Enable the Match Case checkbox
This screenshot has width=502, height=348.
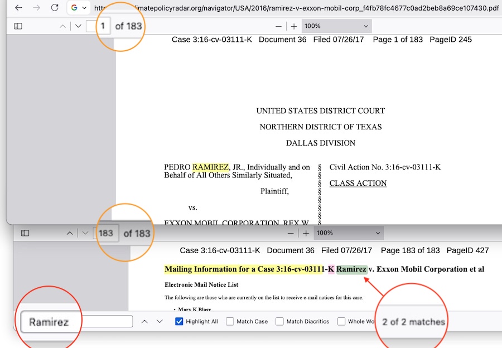click(x=230, y=321)
